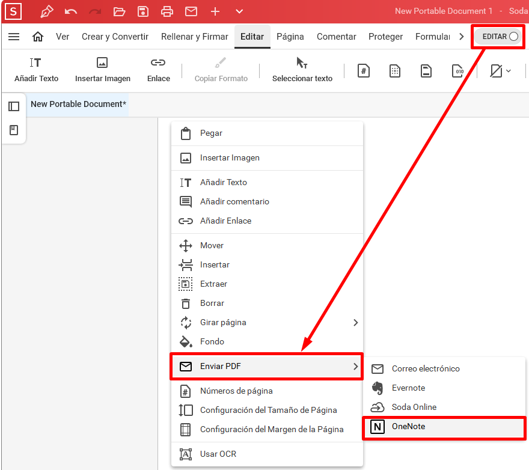529x470 pixels.
Task: Activate the Seleccionar texto tool
Action: point(302,70)
